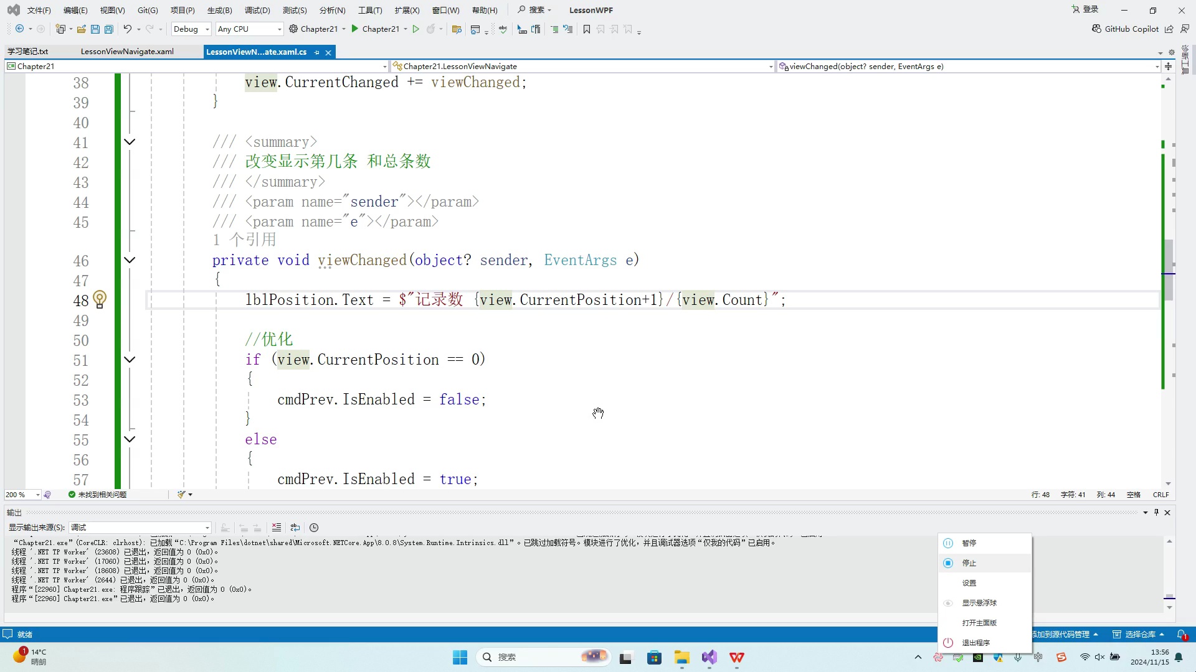Viewport: 1196px width, 672px height.
Task: Click the 登录 sign-in button
Action: click(1087, 9)
